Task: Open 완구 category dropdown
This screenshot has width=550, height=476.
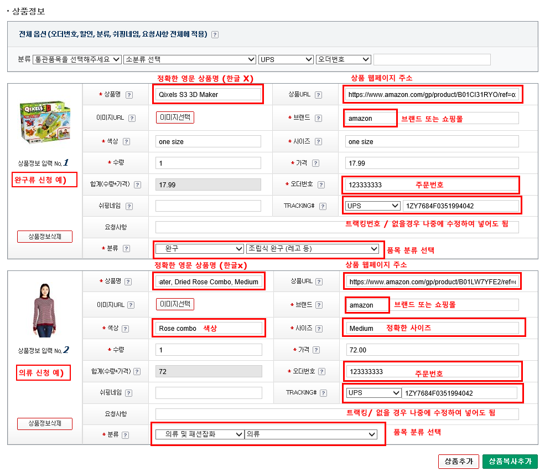Action: coord(200,249)
